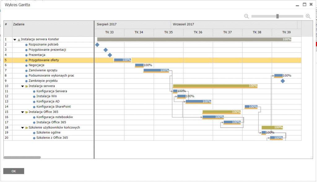Click the zoom out magnifier icon
The image size is (317, 182).
coord(246,16)
